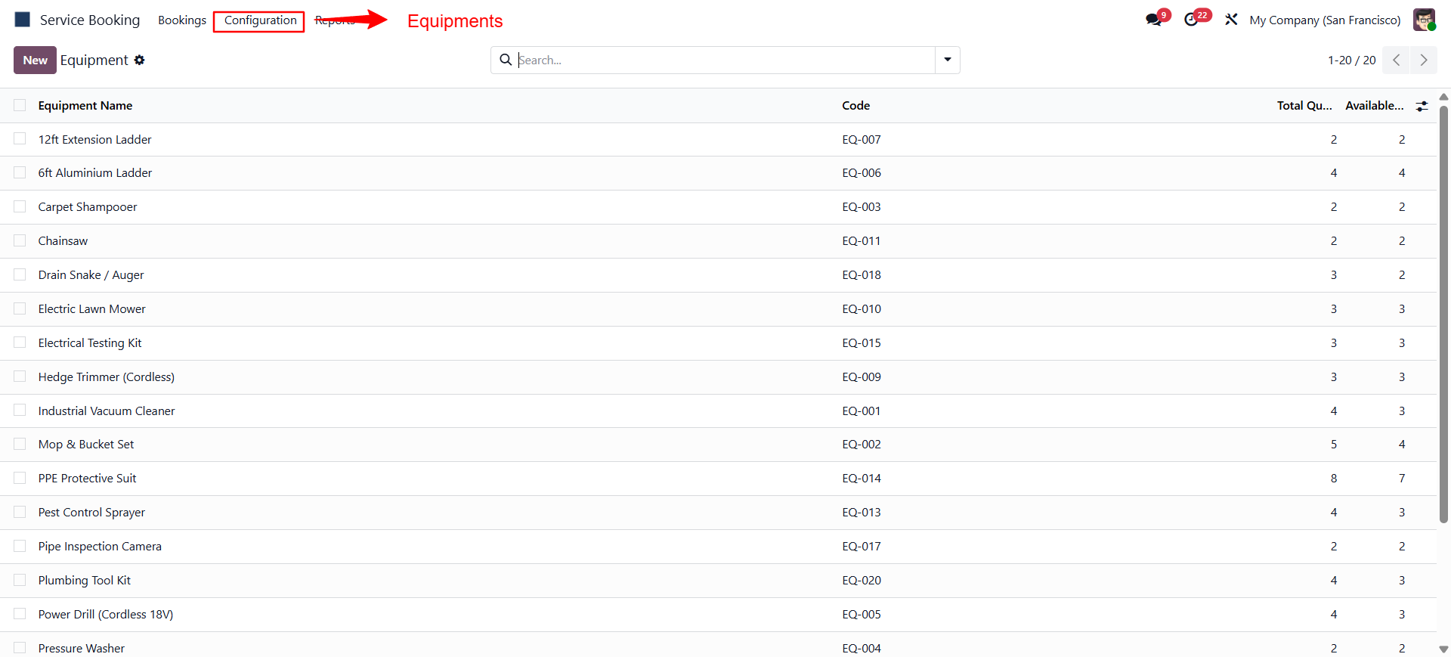Viewport: 1451px width, 657px height.
Task: Open the 6ft Aluminium Ladder record
Action: (95, 173)
